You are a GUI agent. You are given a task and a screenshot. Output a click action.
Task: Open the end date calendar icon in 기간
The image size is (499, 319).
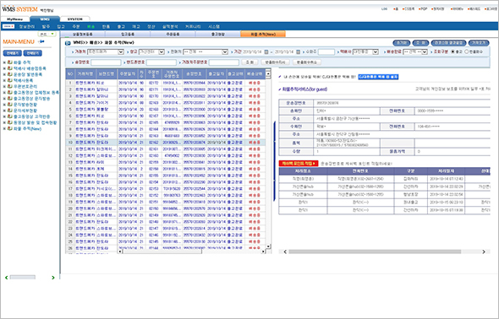[x=299, y=51]
